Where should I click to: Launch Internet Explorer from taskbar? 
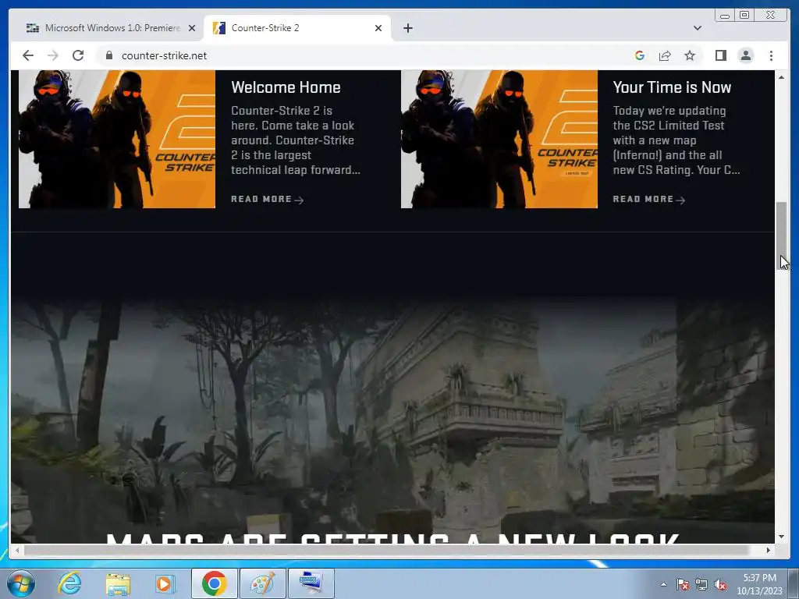pyautogui.click(x=69, y=583)
